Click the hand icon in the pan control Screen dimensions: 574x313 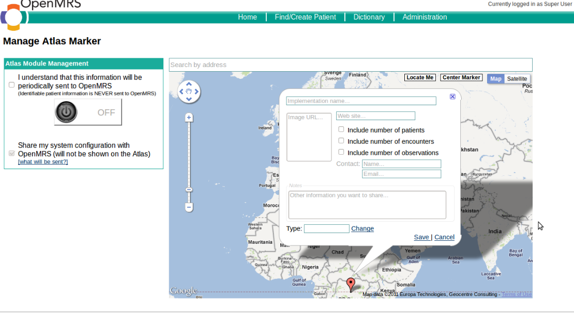pos(189,91)
